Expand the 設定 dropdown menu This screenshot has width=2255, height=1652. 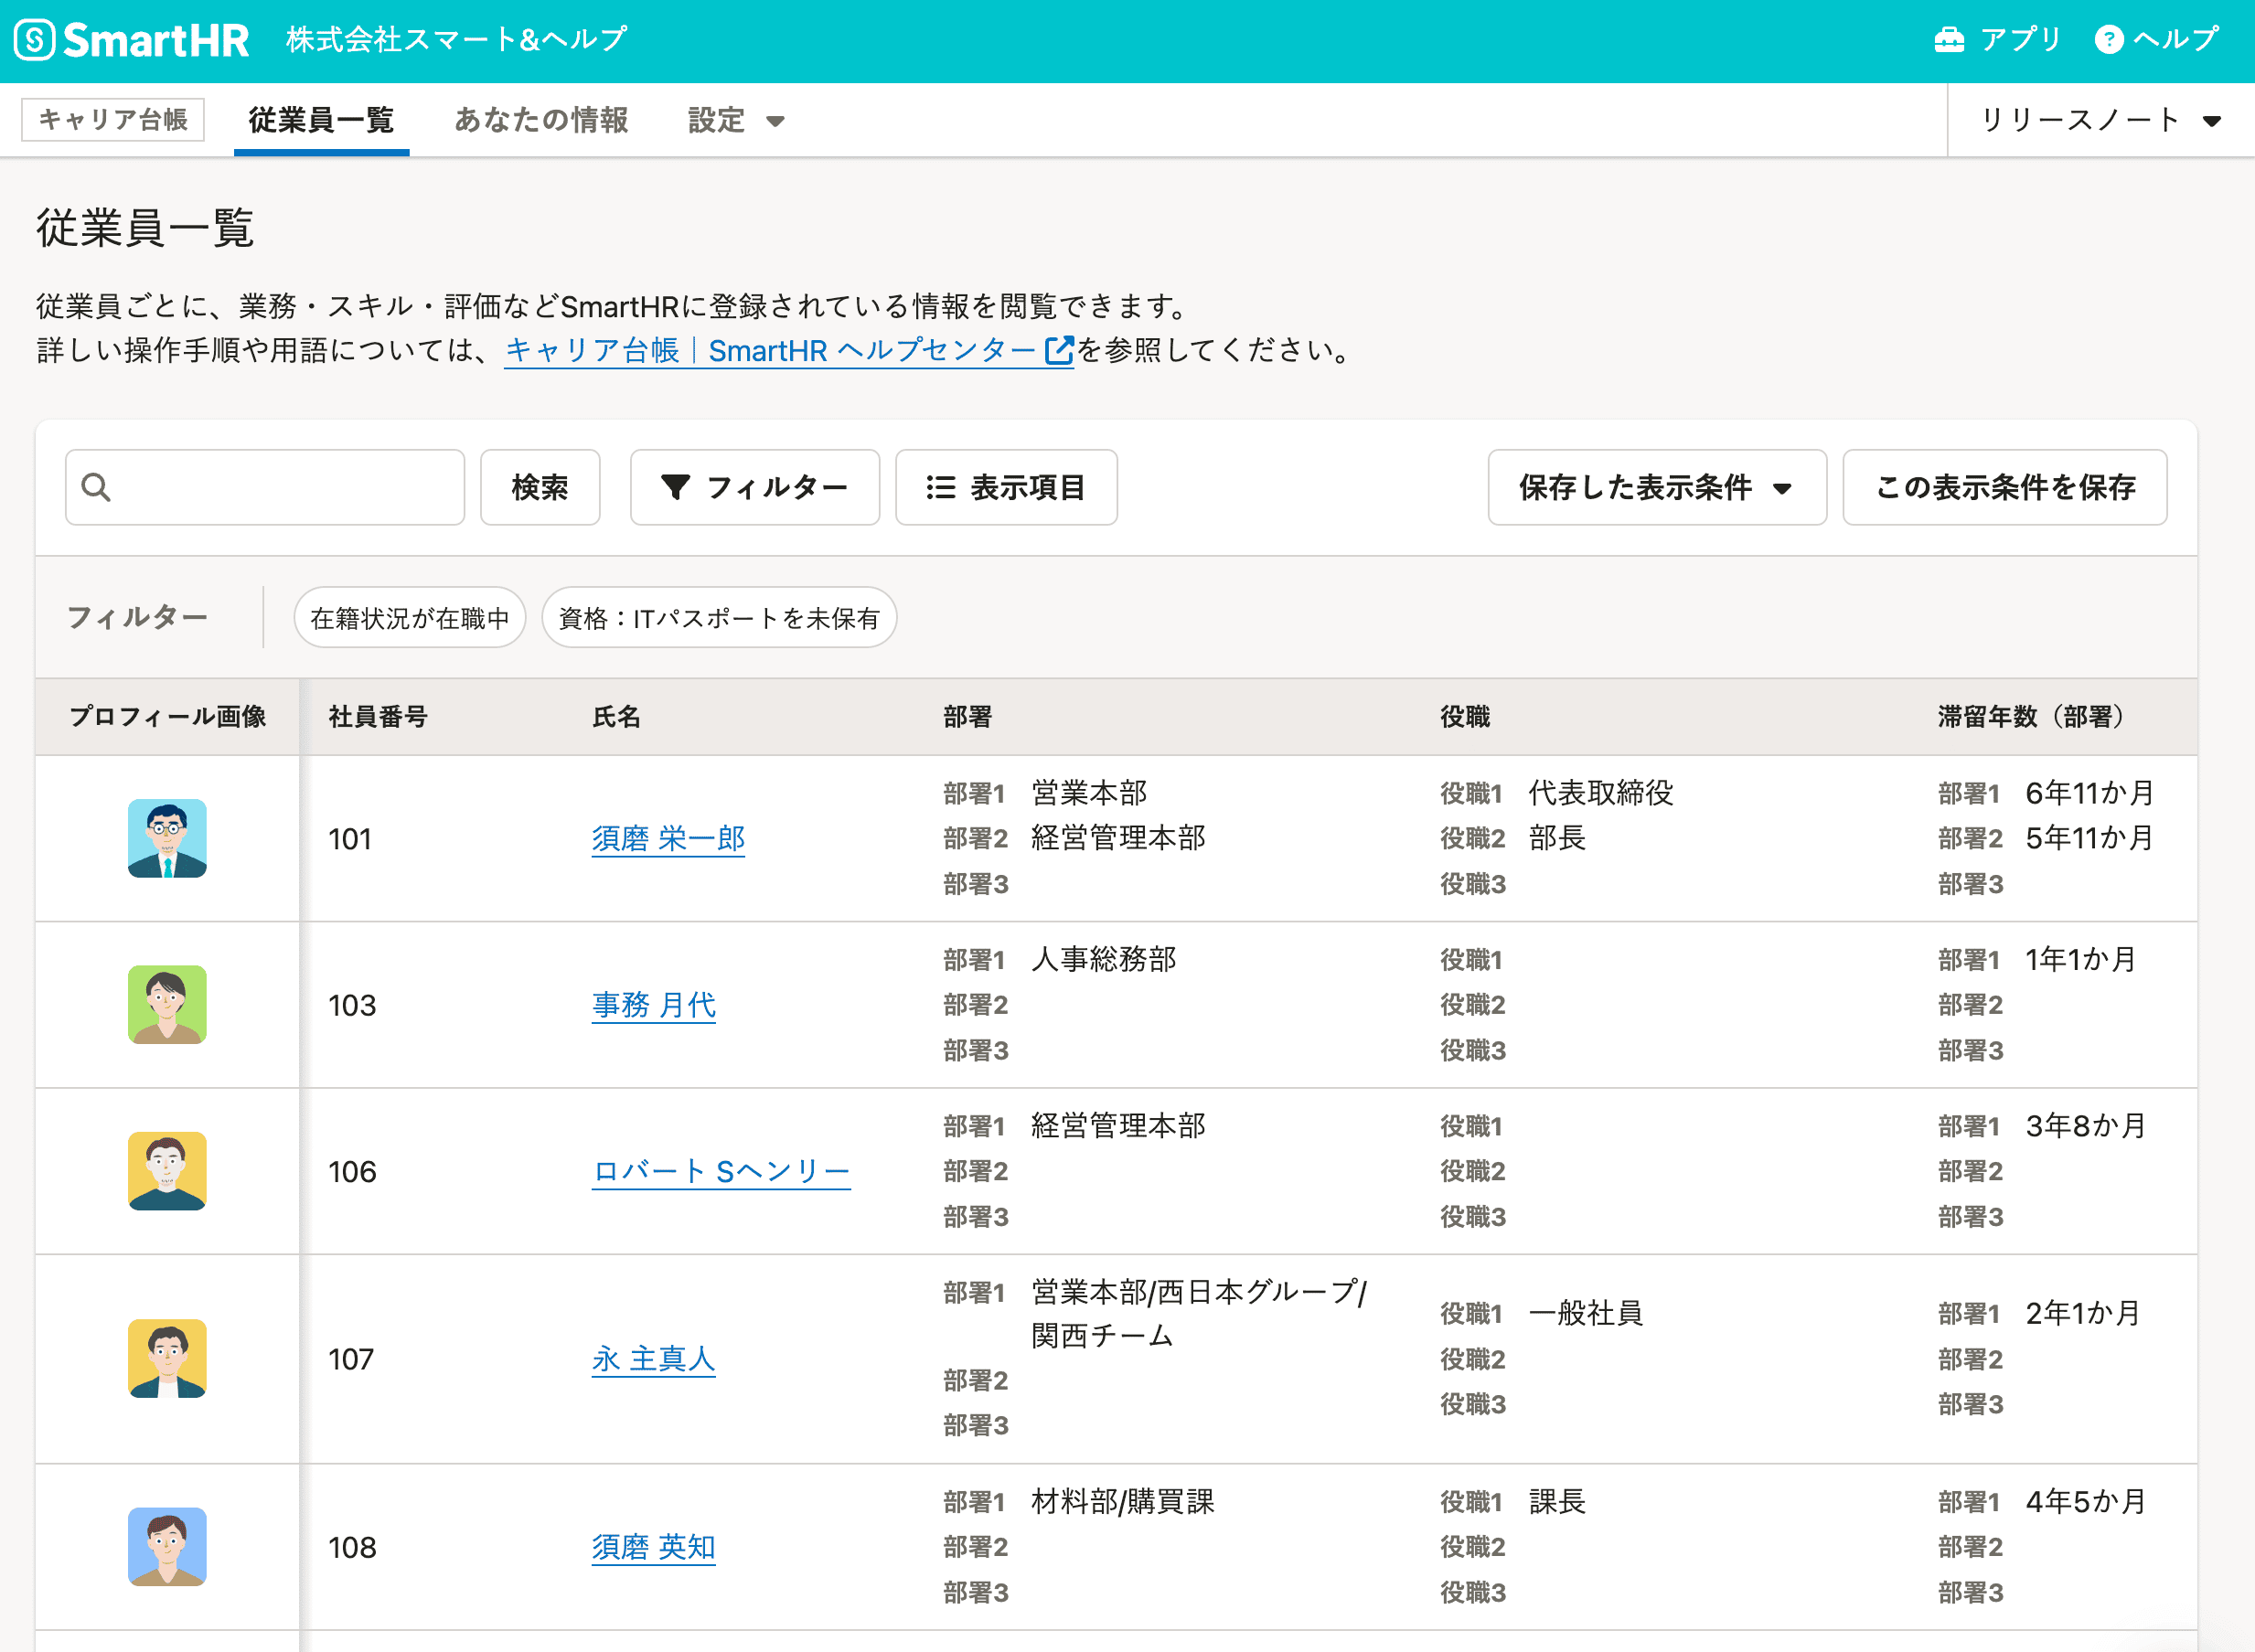pyautogui.click(x=735, y=120)
